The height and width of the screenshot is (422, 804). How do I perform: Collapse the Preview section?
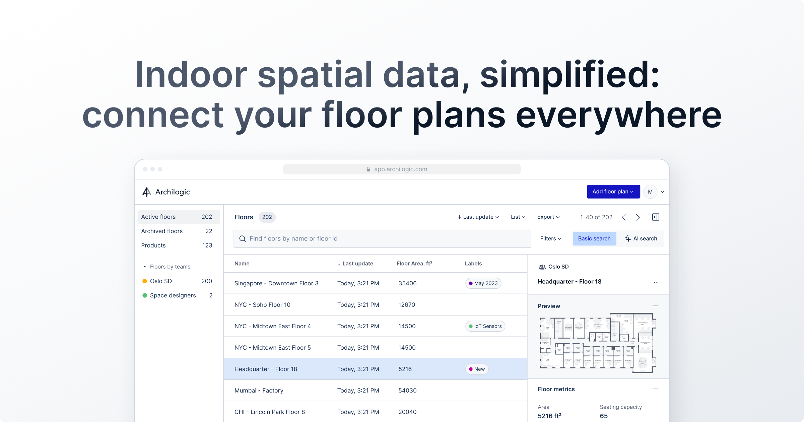(x=656, y=306)
